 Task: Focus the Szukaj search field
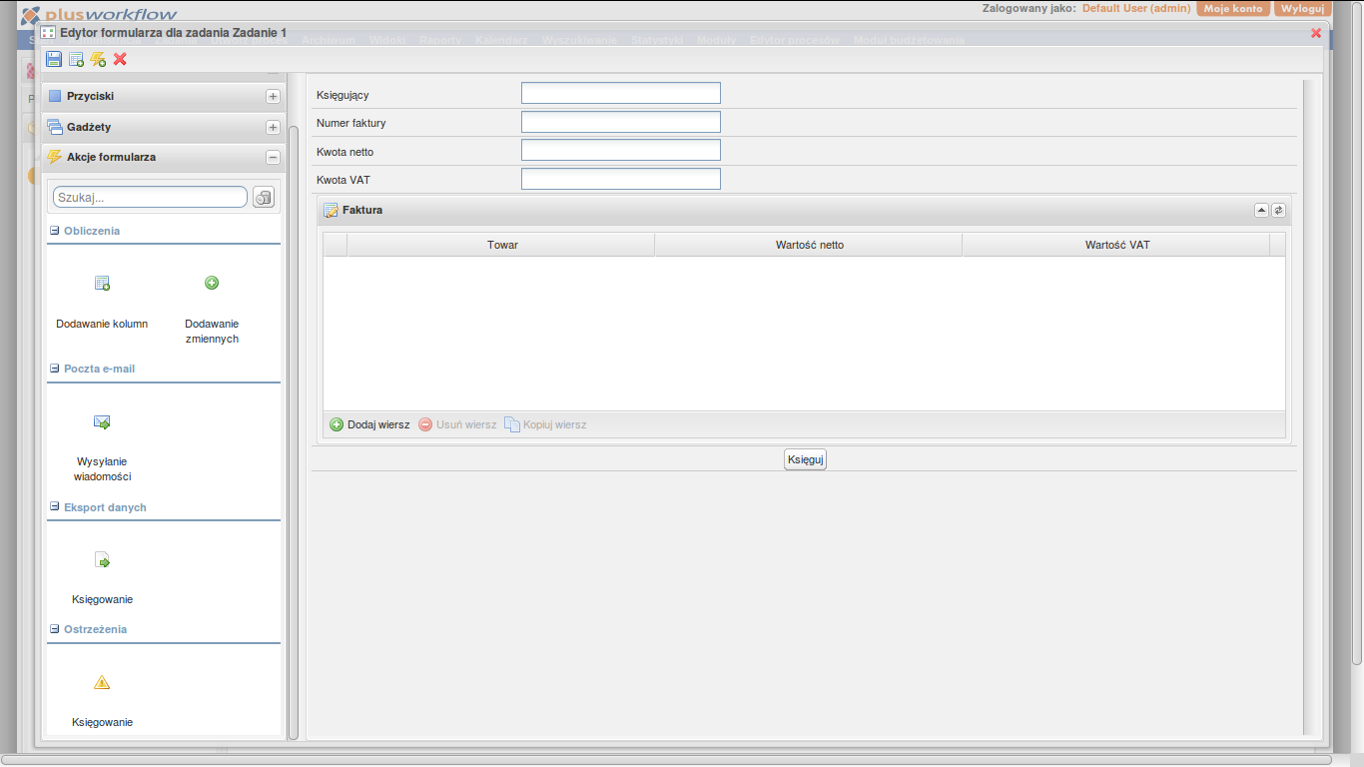tap(150, 197)
